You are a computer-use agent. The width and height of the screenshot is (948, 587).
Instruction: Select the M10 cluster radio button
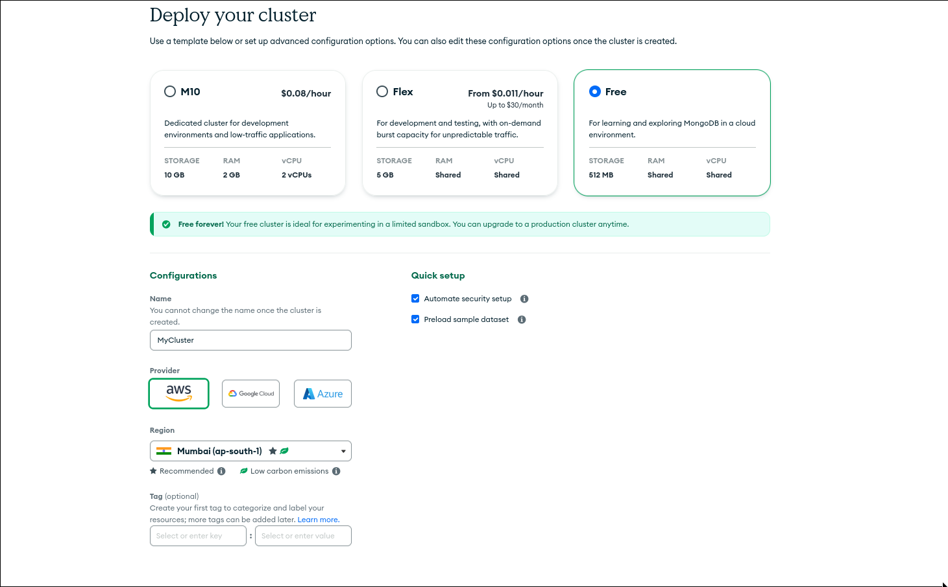(170, 91)
